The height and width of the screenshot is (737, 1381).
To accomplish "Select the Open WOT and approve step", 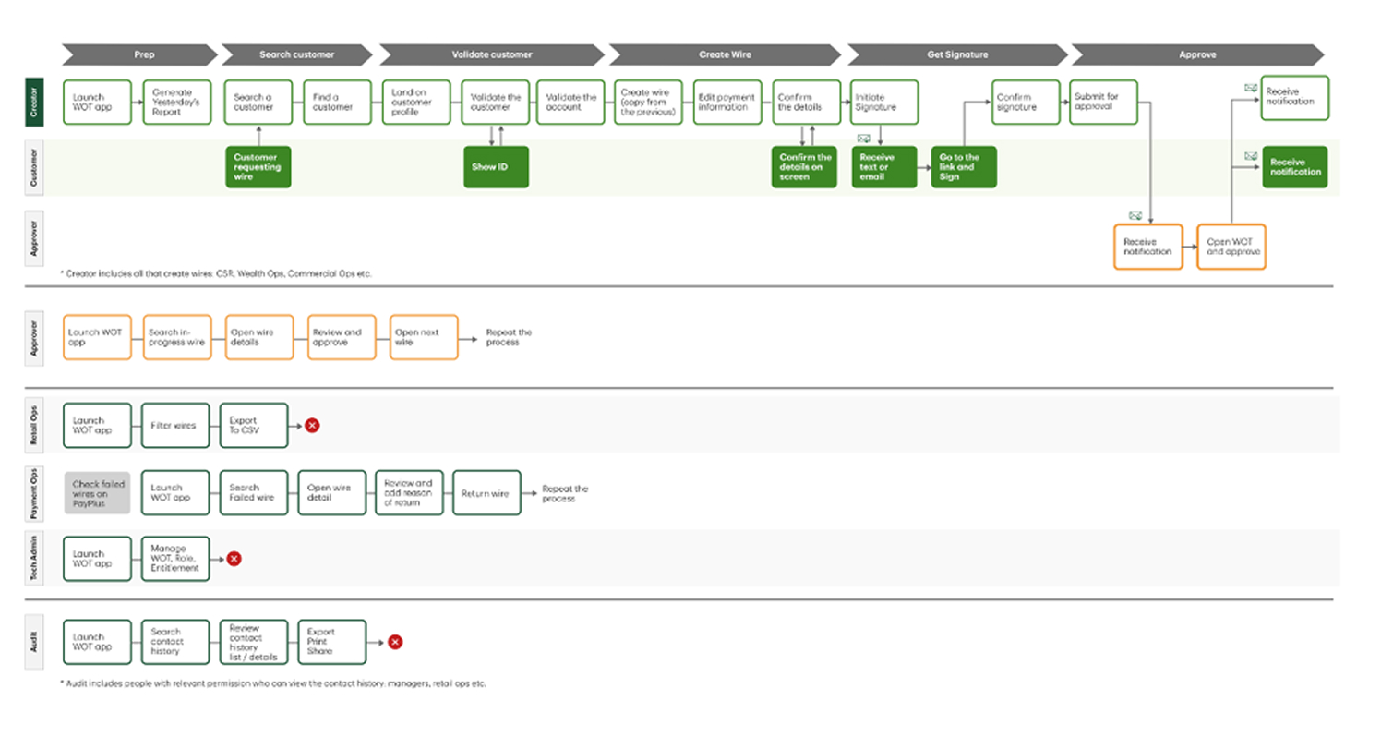I will pyautogui.click(x=1231, y=247).
